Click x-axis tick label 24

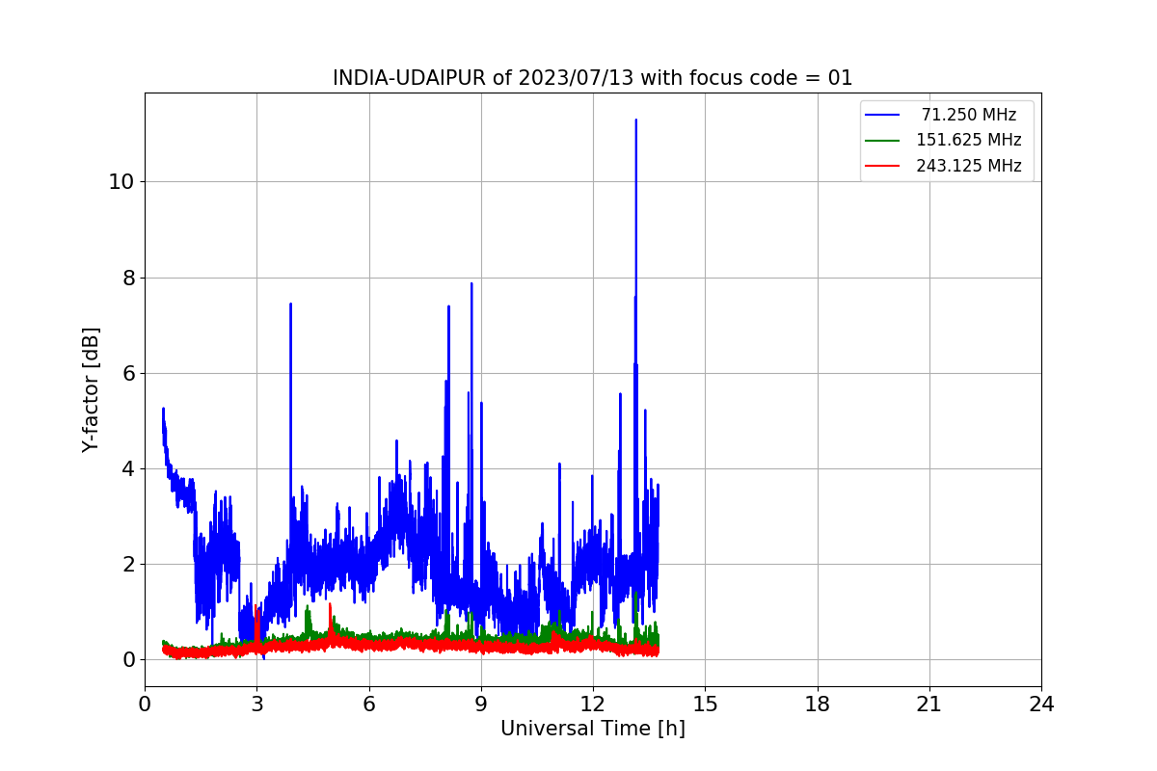point(1041,705)
